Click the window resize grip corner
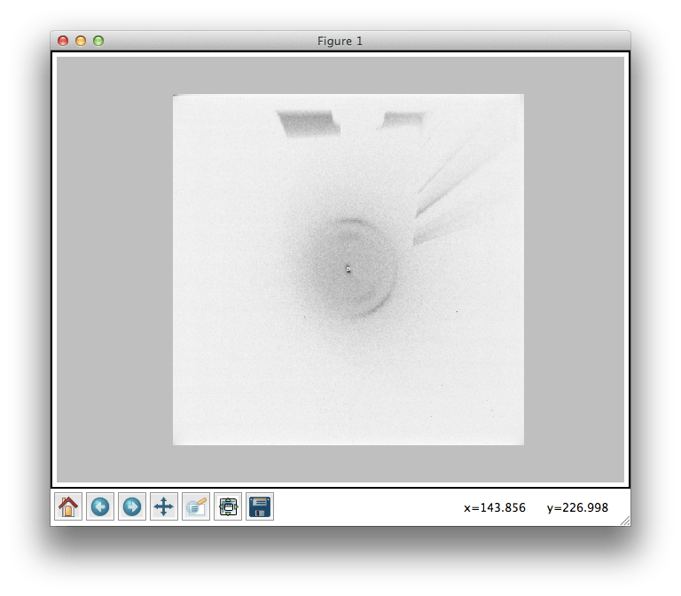The width and height of the screenshot is (681, 596). click(x=625, y=521)
